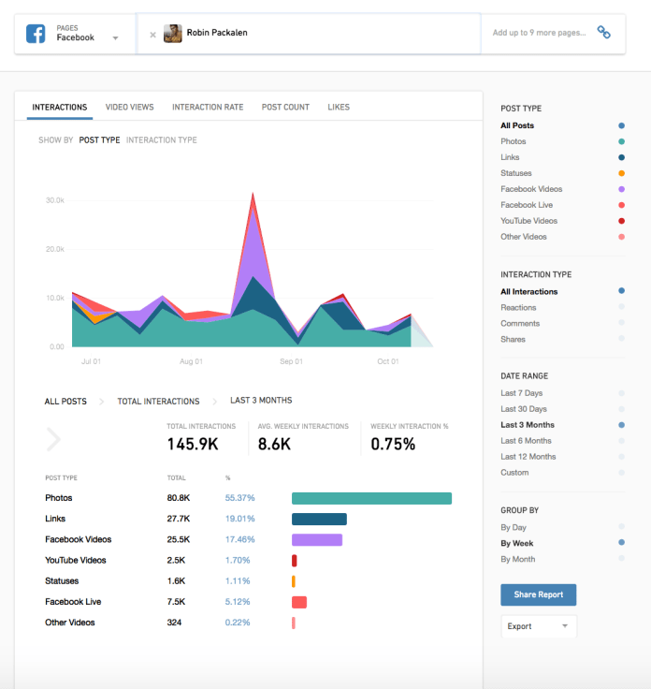Click the Add up to 9 more pages field
This screenshot has width=651, height=689.
coord(539,33)
